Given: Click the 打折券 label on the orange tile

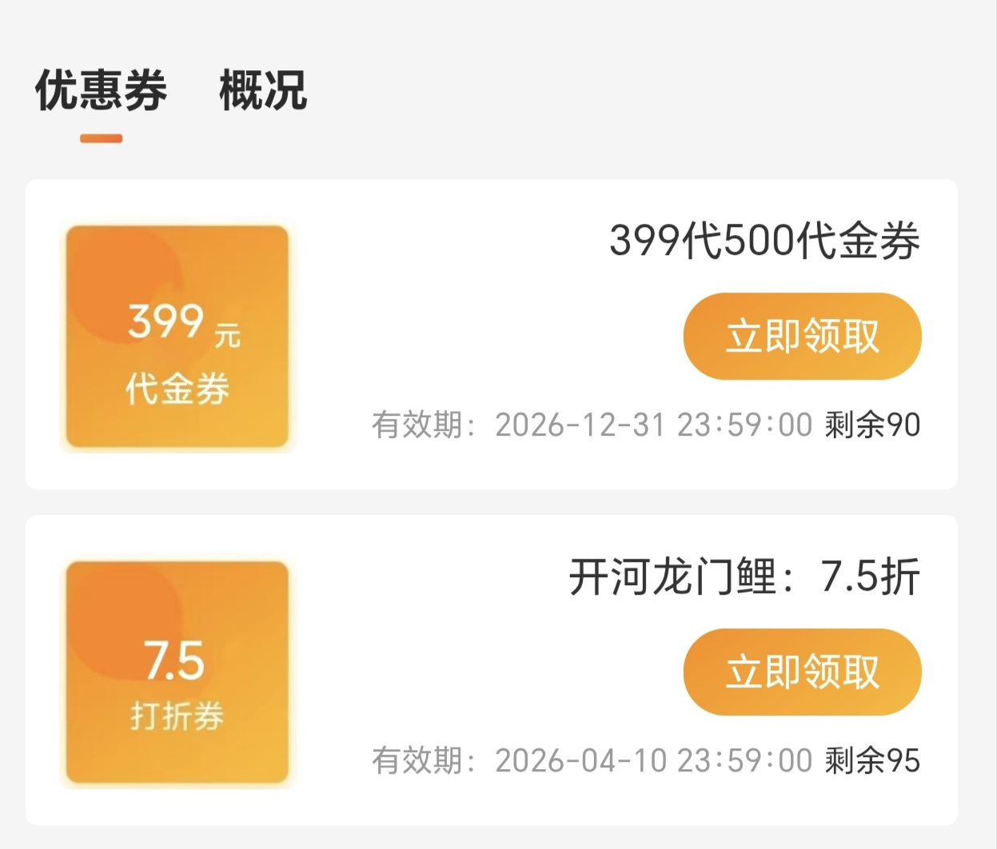Looking at the screenshot, I should [x=177, y=716].
